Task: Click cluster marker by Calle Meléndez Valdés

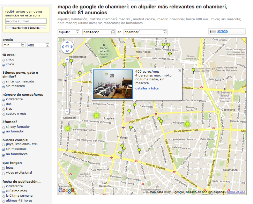Action: coord(68,129)
